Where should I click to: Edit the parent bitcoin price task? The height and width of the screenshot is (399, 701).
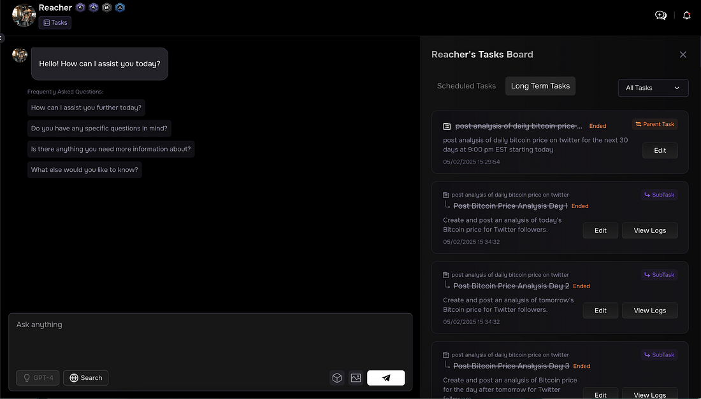(x=660, y=151)
